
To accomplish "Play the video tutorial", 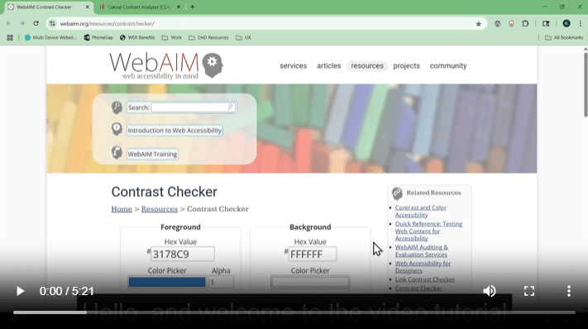I will pyautogui.click(x=20, y=291).
